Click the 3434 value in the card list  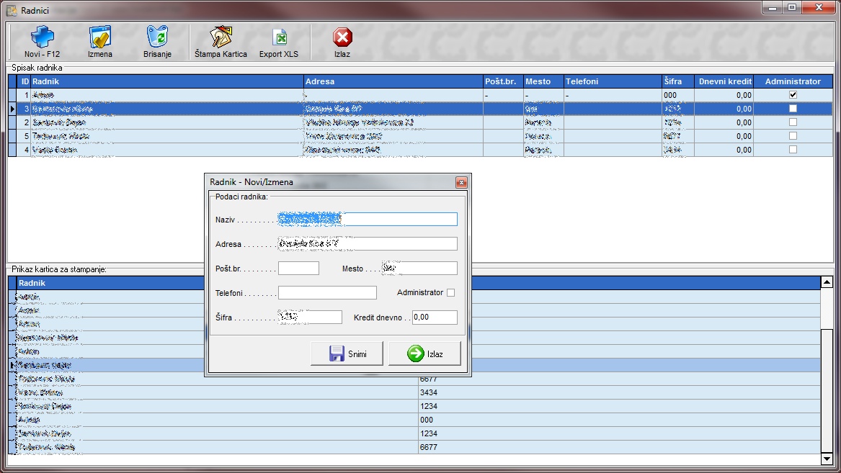point(429,392)
